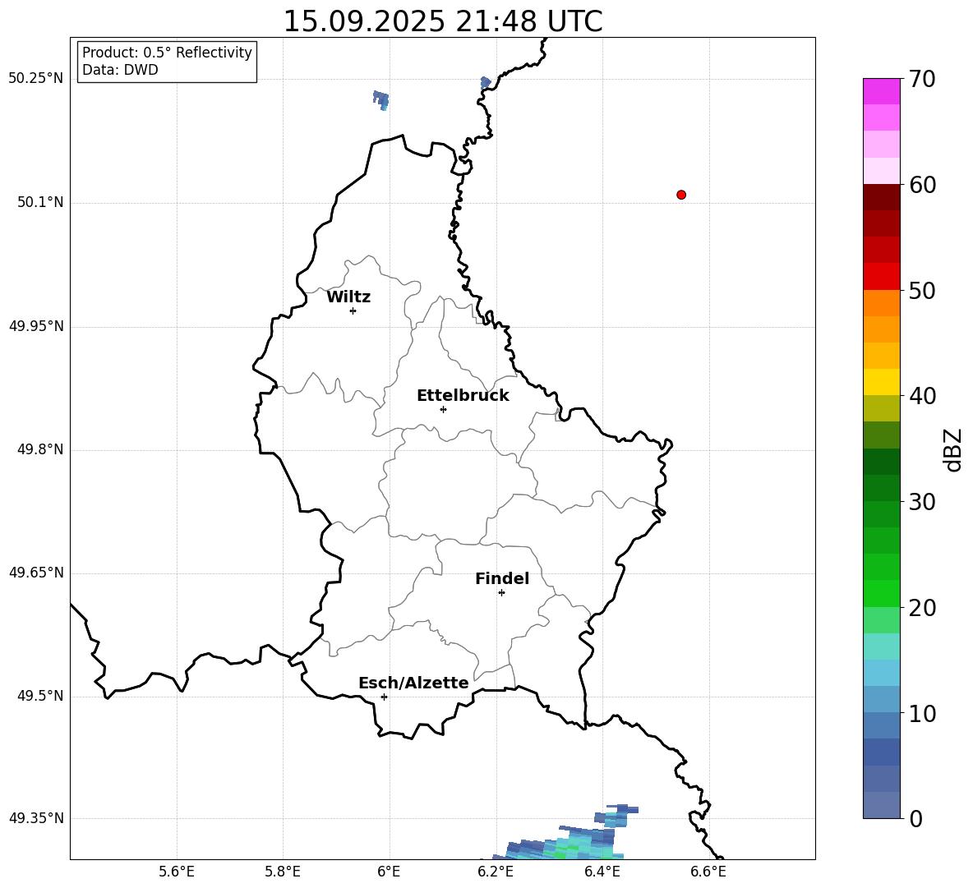Click the dBZ colorbar axis label
This screenshot has width=973, height=888.
(x=952, y=449)
